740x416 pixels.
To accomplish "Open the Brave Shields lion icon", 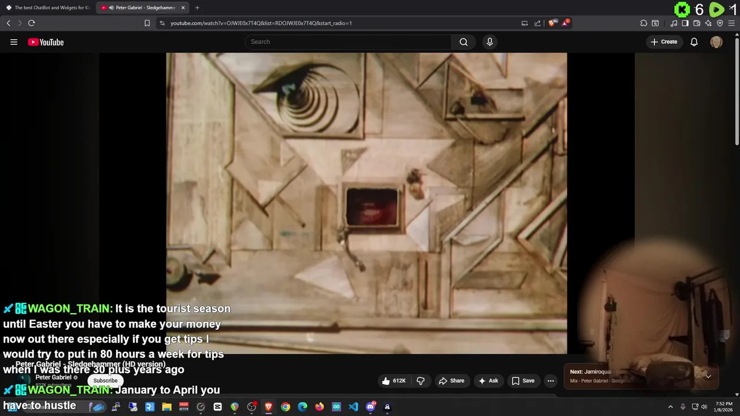I will pyautogui.click(x=552, y=23).
